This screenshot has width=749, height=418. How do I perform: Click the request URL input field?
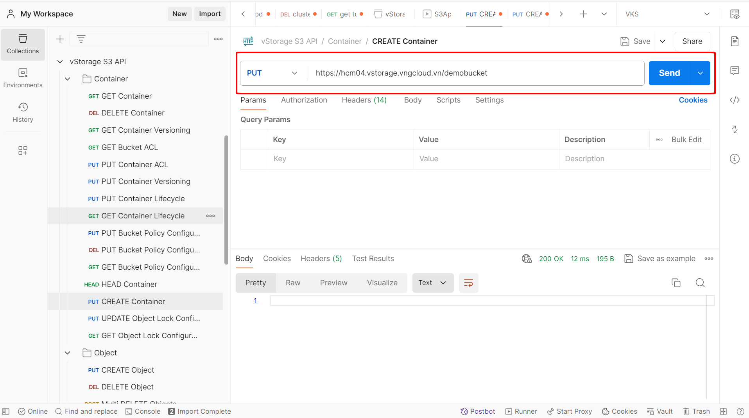pyautogui.click(x=475, y=73)
